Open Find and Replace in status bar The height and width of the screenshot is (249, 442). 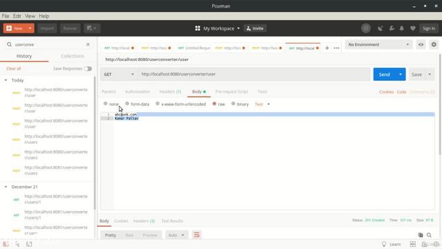[17, 244]
